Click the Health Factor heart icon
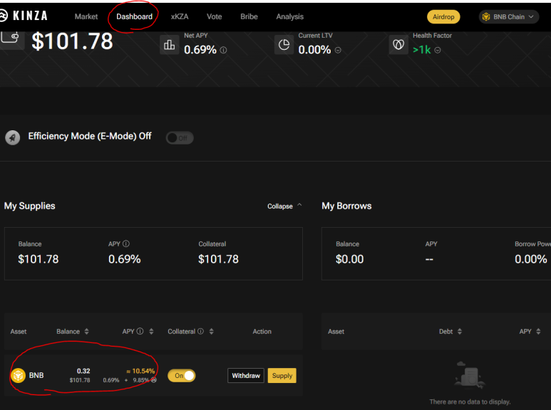Screen dimensions: 551x410 coord(398,45)
